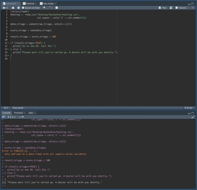Close the hacking.R tab
Image resolution: width=197 pixels, height=190 pixels.
point(18,4)
